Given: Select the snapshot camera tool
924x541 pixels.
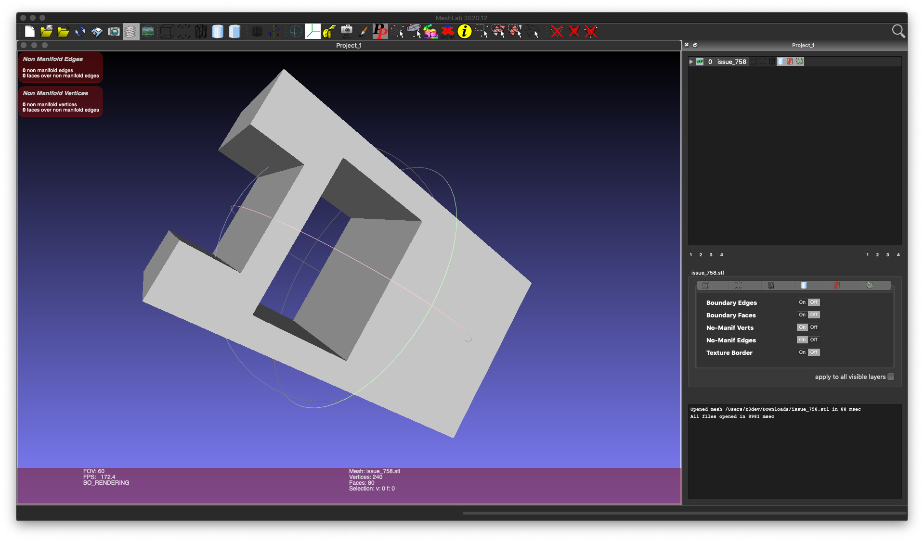Looking at the screenshot, I should pos(115,31).
